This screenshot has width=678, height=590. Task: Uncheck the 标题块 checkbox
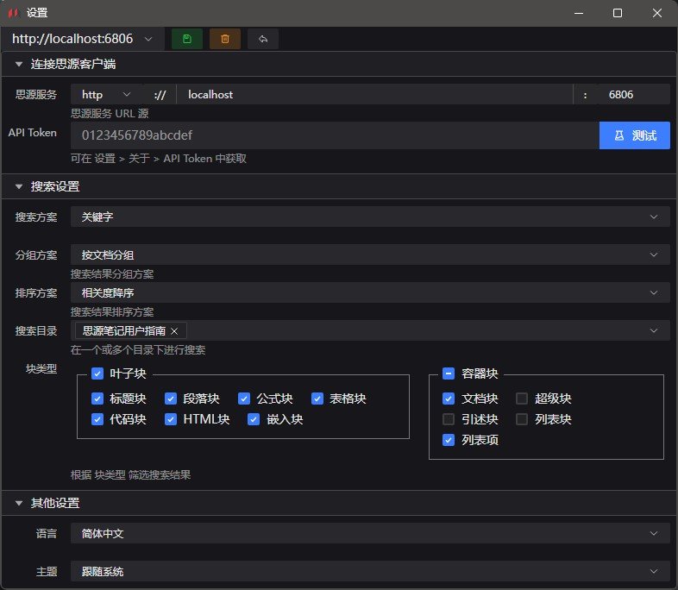pyautogui.click(x=97, y=399)
